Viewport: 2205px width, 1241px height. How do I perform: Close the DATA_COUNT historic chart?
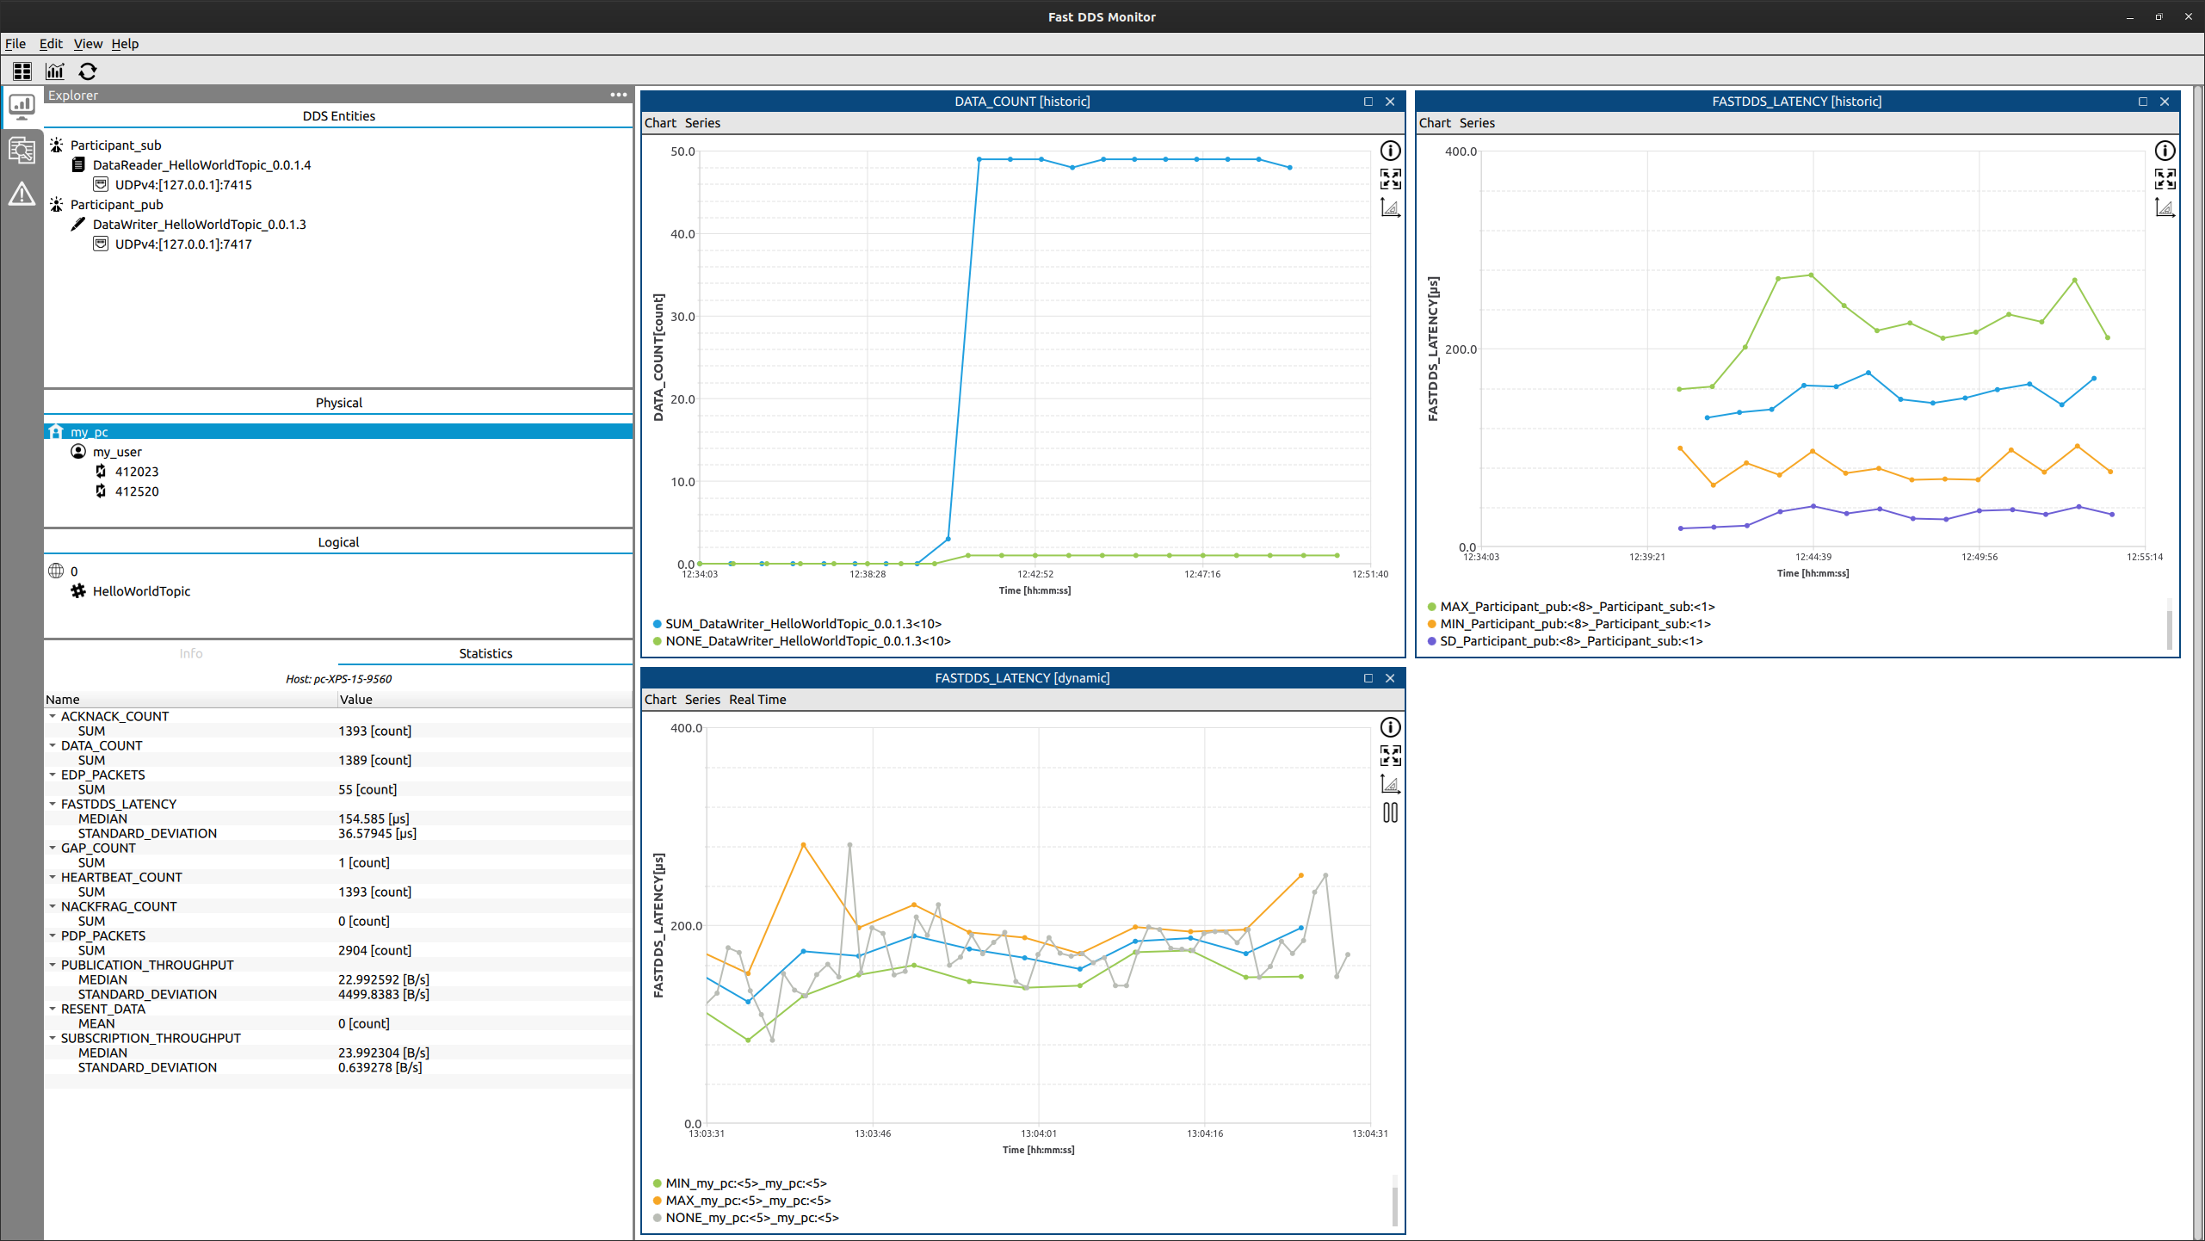tap(1390, 102)
